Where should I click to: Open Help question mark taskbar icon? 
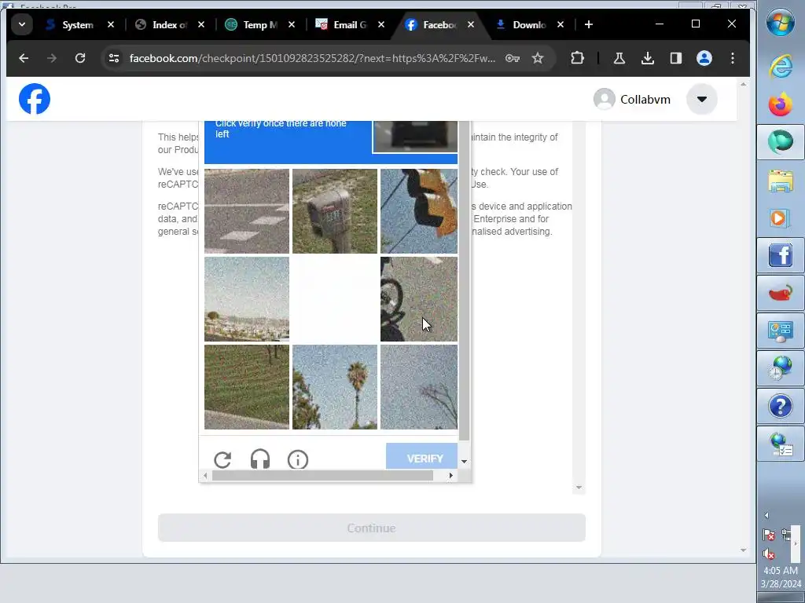click(x=781, y=407)
